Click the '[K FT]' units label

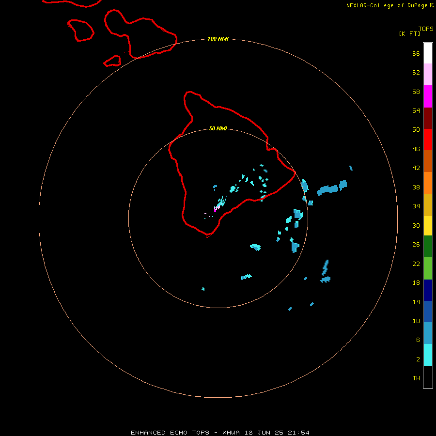tap(409, 33)
